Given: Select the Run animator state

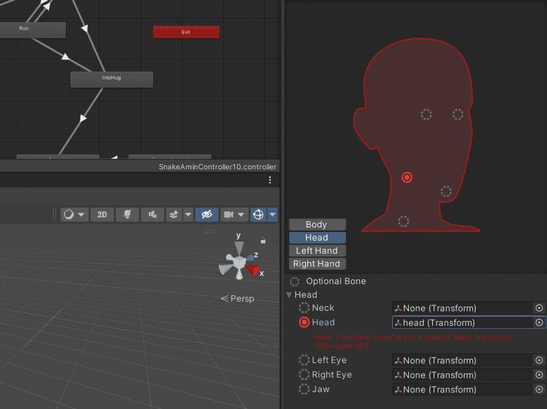Looking at the screenshot, I should (33, 30).
